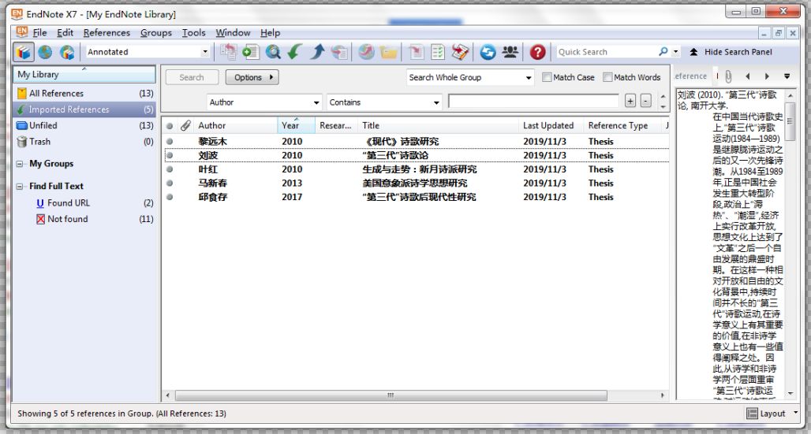Image resolution: width=811 pixels, height=434 pixels.
Task: Click the Share Library people icon
Action: 510,52
